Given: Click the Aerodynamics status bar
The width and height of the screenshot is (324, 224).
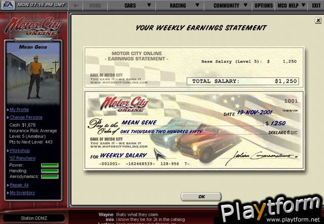Looking at the screenshot, I should point(50,177).
